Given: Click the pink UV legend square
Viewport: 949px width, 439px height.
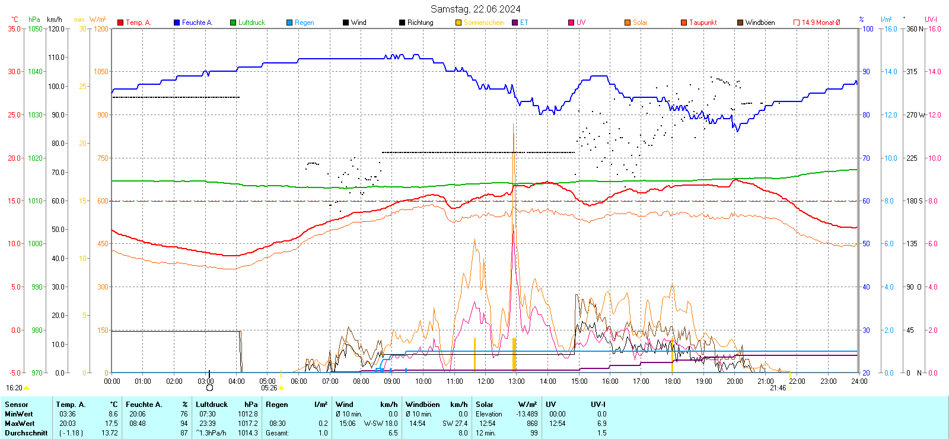Looking at the screenshot, I should [x=571, y=23].
